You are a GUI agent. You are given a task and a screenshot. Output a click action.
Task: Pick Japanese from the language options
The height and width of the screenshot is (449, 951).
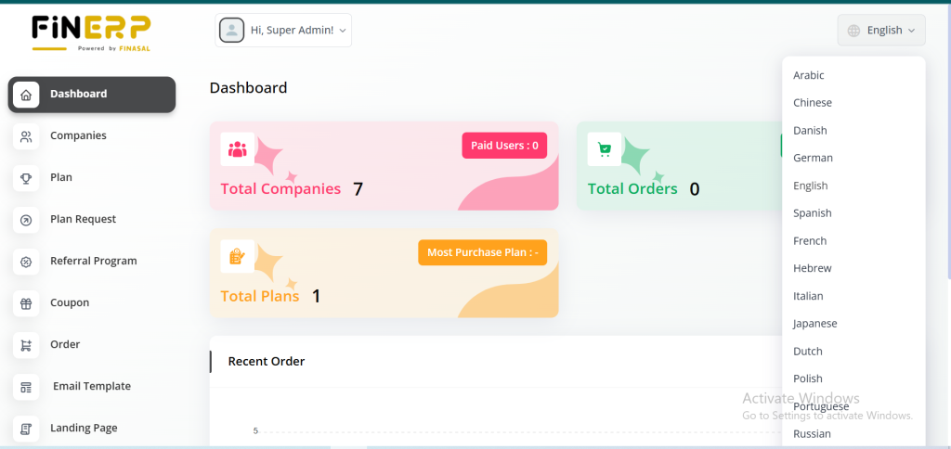(814, 324)
